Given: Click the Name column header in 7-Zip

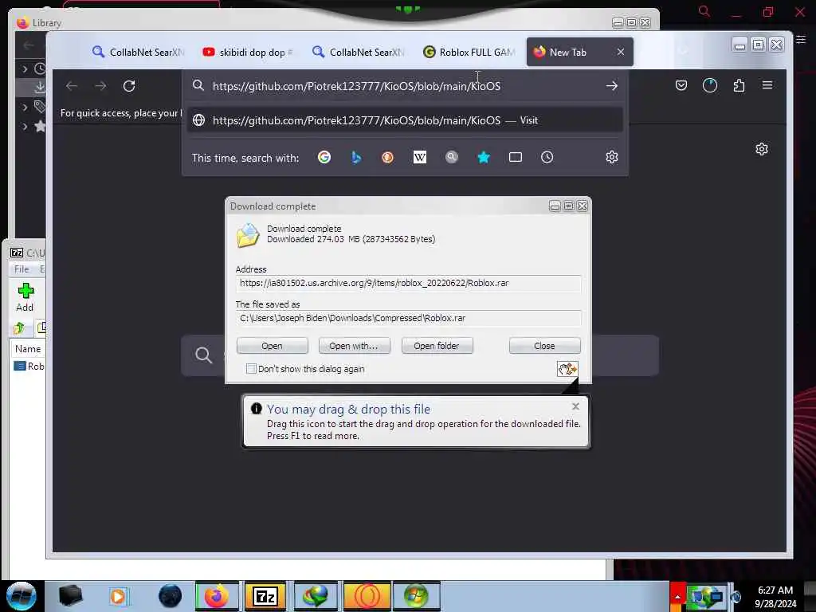Looking at the screenshot, I should coord(28,349).
